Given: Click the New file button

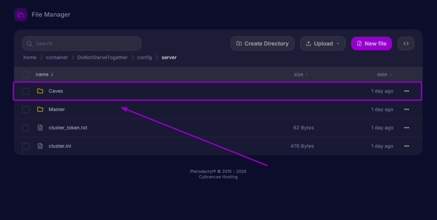Looking at the screenshot, I should point(372,43).
